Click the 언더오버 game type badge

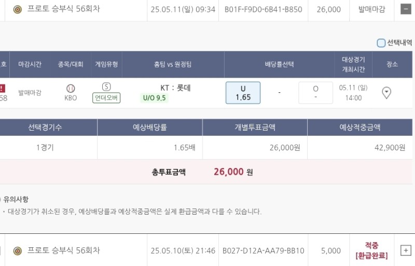point(106,97)
